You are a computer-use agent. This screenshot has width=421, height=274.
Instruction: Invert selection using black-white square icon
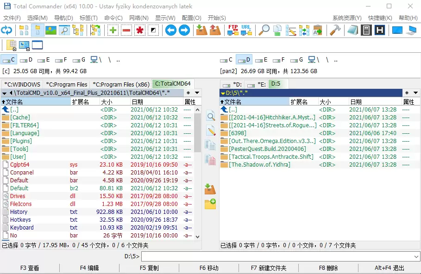(x=153, y=30)
